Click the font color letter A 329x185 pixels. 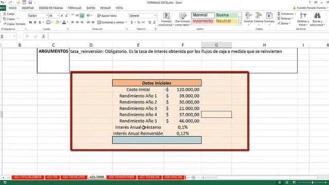click(x=64, y=22)
